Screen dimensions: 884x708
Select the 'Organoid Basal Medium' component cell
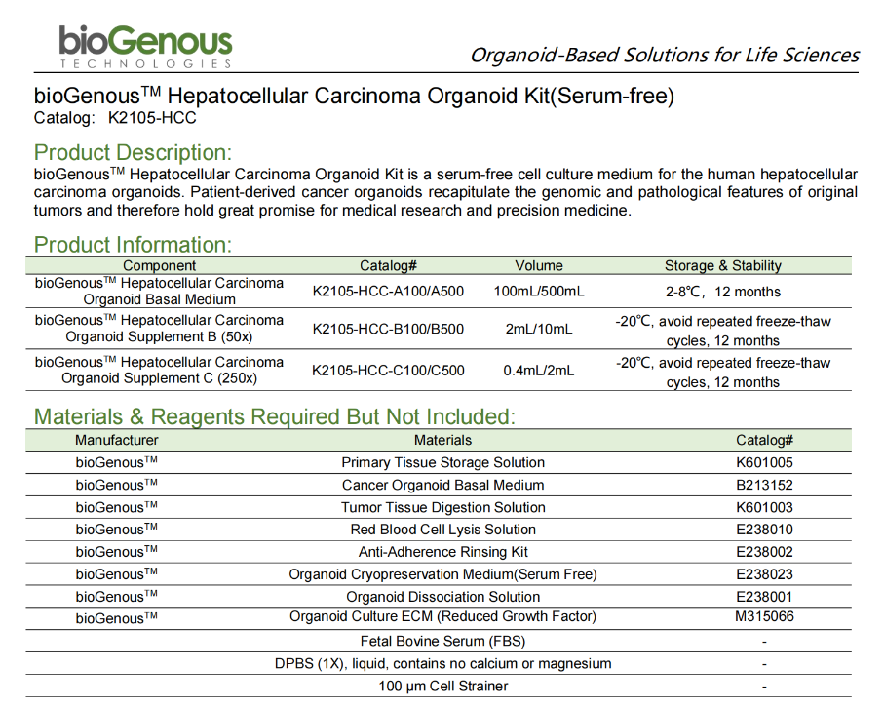[160, 291]
